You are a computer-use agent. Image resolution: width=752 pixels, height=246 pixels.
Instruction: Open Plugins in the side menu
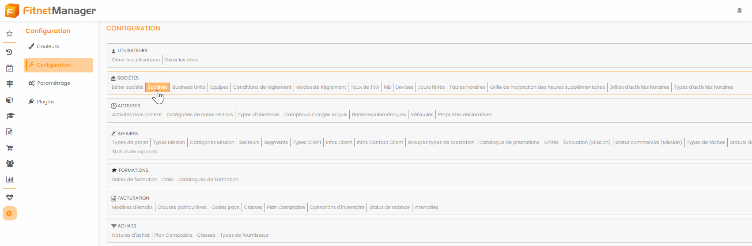click(x=45, y=102)
